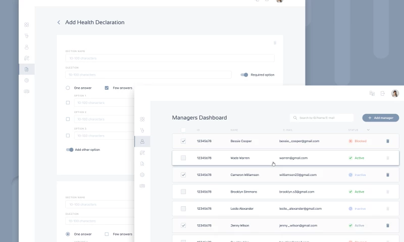This screenshot has height=242, width=404.
Task: Uncheck the Cameron Williamson row checkbox
Action: click(x=183, y=175)
